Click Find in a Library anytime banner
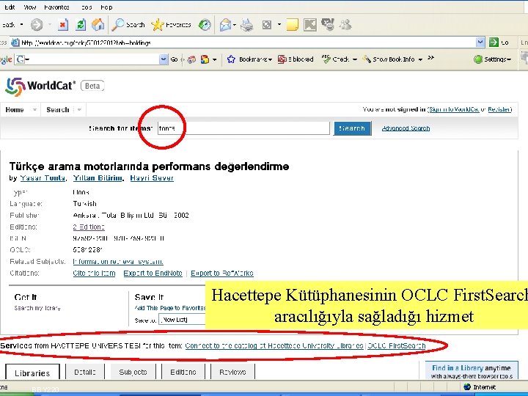The height and width of the screenshot is (396, 528). click(471, 371)
